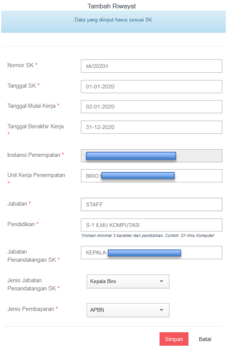Edit the Pendidikan field S-1 ILMU KOMPUTASI
Image resolution: width=227 pixels, height=349 pixels.
pos(151,225)
